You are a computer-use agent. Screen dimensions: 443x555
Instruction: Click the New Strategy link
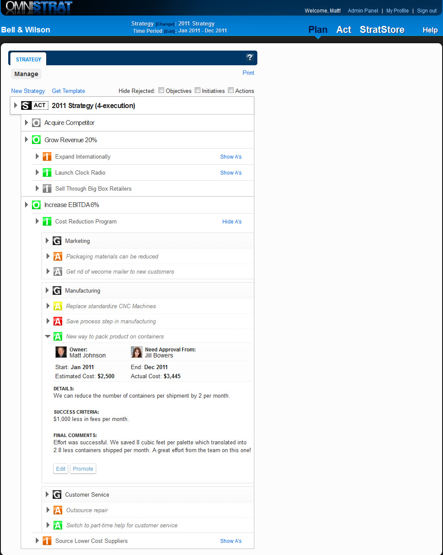(28, 91)
